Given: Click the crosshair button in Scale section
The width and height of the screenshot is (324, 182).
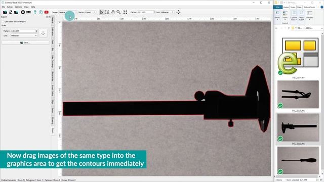Looking at the screenshot, I should coord(43,33).
